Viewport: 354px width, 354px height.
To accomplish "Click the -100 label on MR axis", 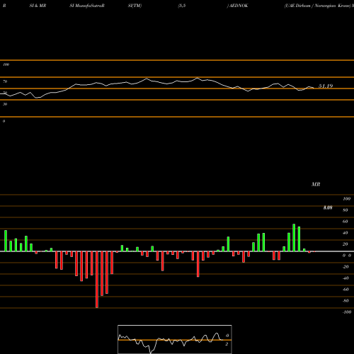I will click(x=347, y=312).
